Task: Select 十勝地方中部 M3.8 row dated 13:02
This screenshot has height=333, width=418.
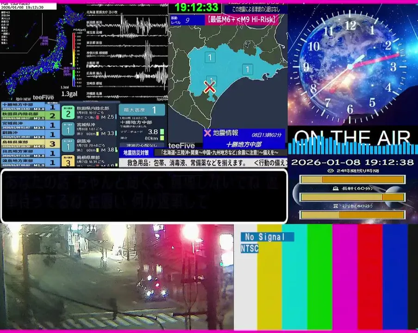Action: (30, 106)
